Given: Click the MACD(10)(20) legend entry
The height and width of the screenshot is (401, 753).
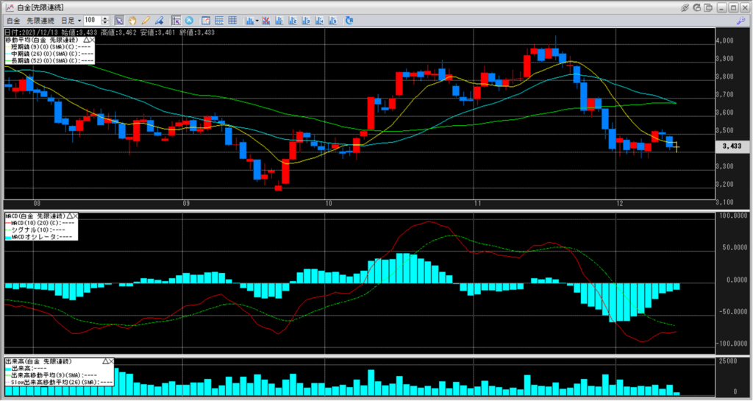Looking at the screenshot, I should pyautogui.click(x=41, y=223).
